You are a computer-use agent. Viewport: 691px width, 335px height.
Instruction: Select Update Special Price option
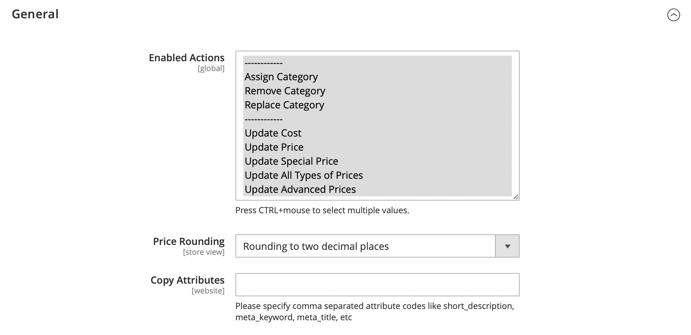(377, 161)
